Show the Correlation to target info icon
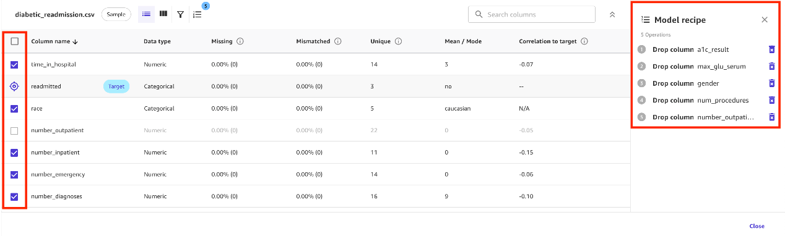This screenshot has width=785, height=236. tap(584, 41)
